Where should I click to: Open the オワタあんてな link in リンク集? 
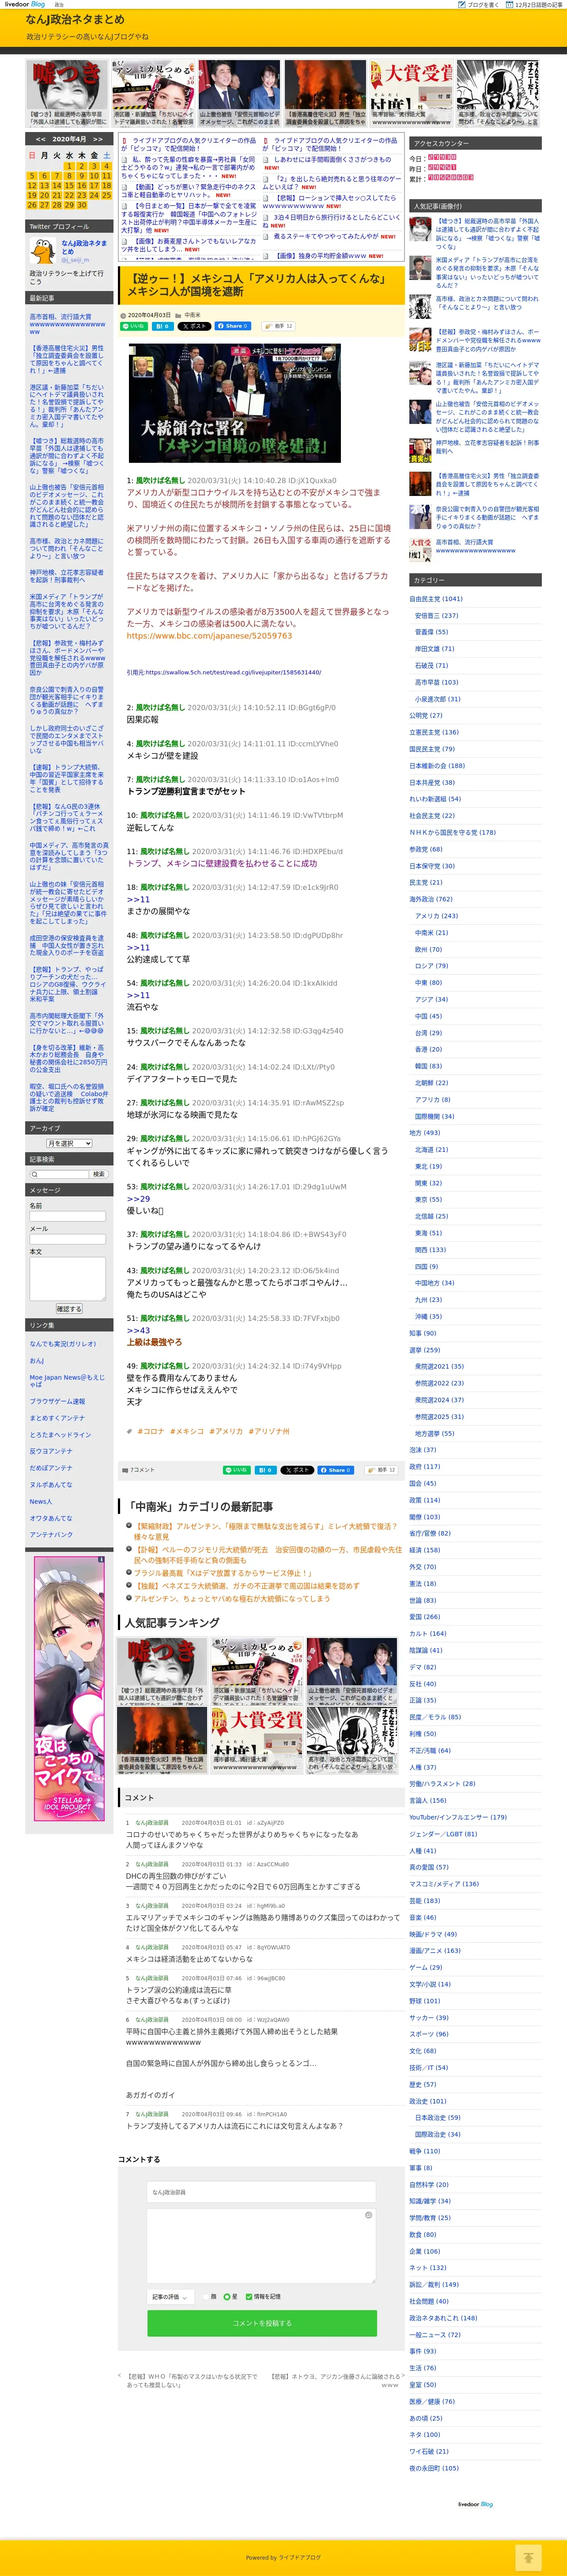click(x=50, y=1518)
